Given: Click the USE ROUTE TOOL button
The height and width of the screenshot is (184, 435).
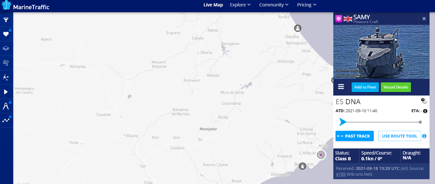Looking at the screenshot, I should coord(399,136).
